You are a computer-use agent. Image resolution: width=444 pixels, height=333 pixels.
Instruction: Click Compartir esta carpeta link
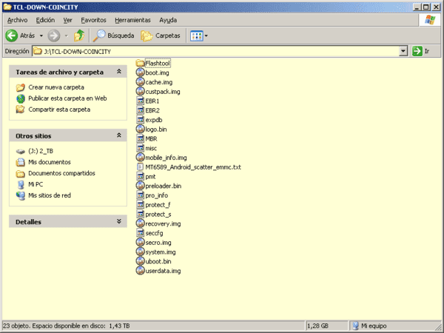point(59,110)
